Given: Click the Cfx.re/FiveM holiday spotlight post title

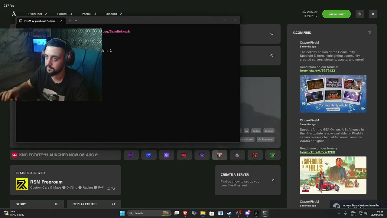Looking at the screenshot, I should click(x=309, y=43).
